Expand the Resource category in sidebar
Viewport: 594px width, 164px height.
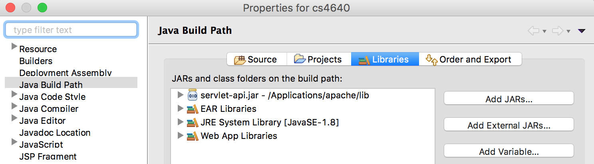point(14,47)
